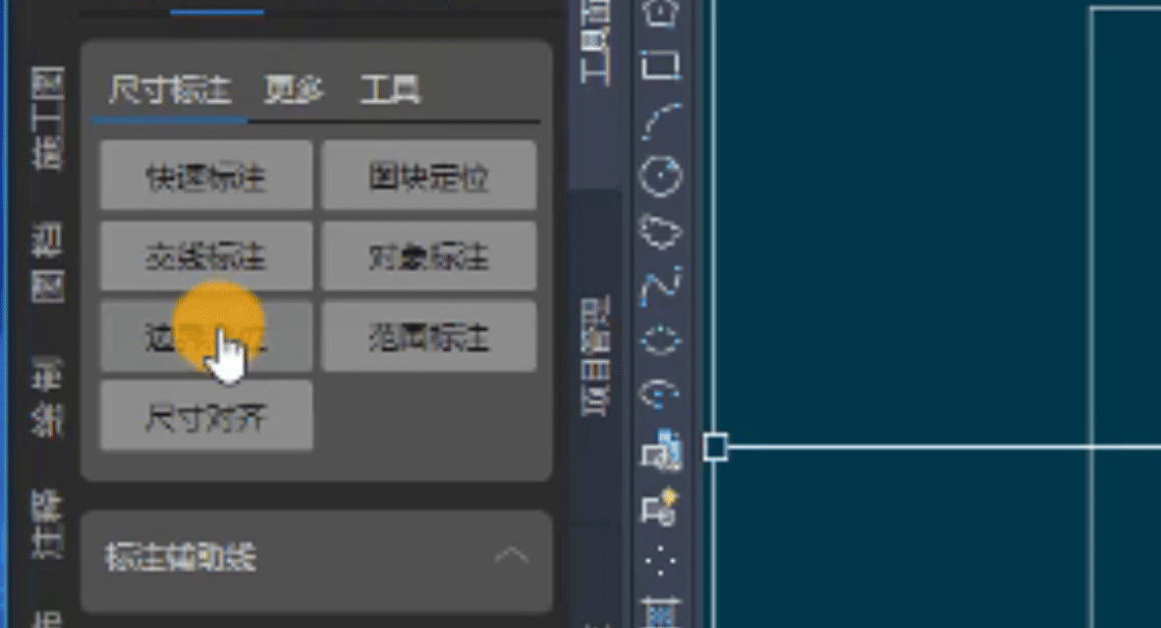Switch to the 工具 tab
Viewport: 1161px width, 628px height.
click(x=390, y=89)
